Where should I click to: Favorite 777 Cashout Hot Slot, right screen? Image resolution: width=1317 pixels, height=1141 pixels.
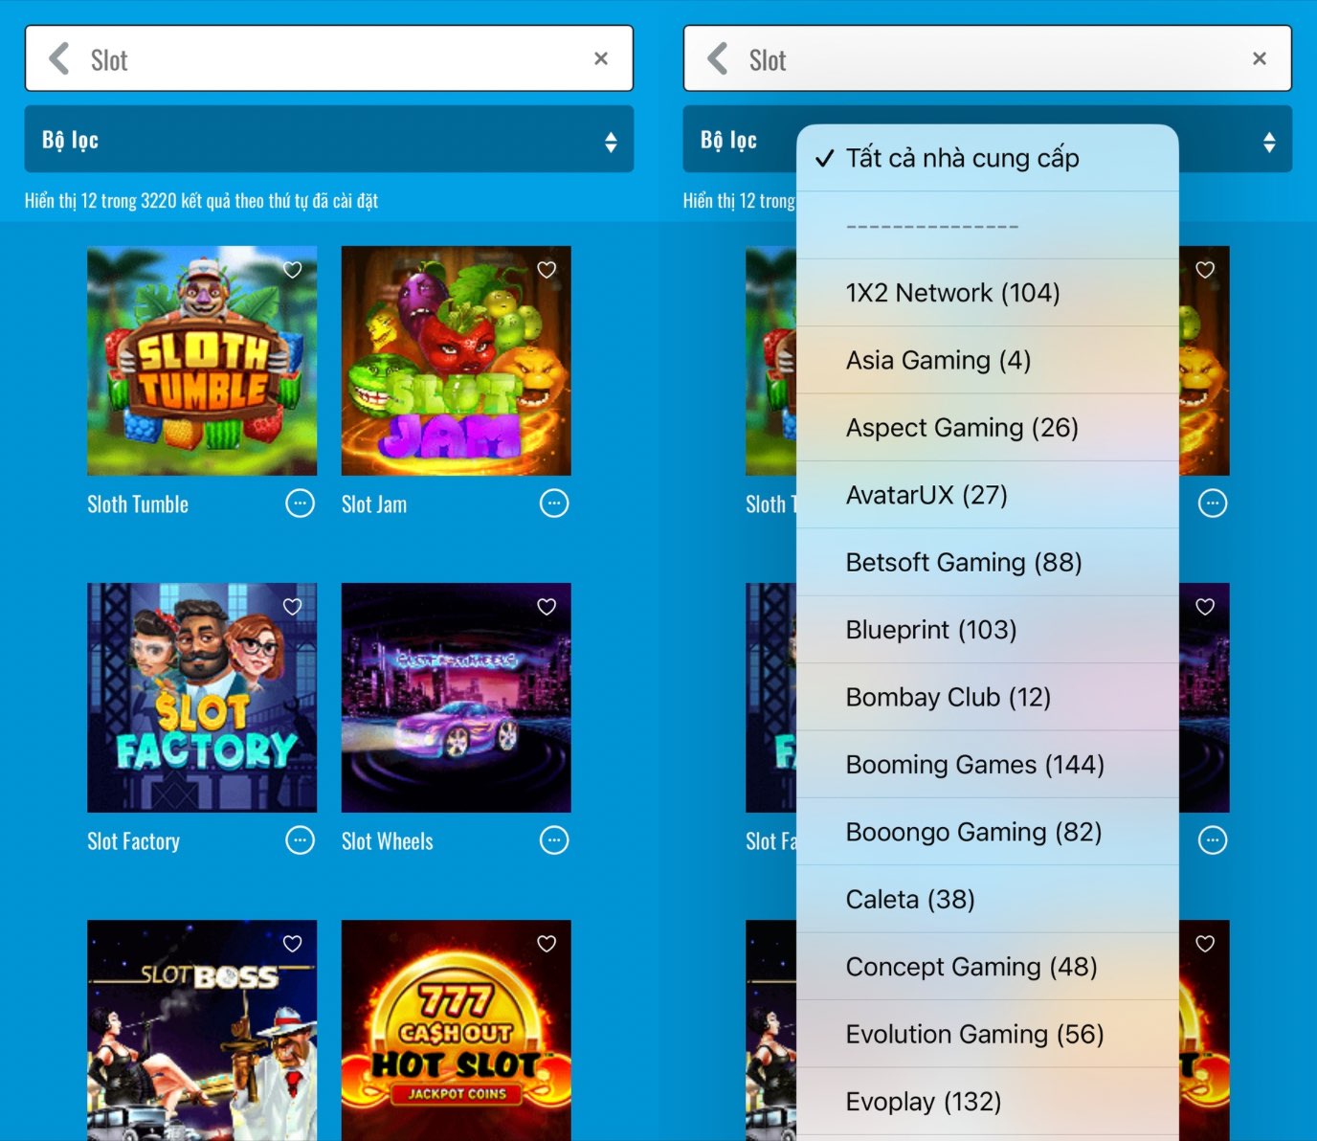[1205, 944]
